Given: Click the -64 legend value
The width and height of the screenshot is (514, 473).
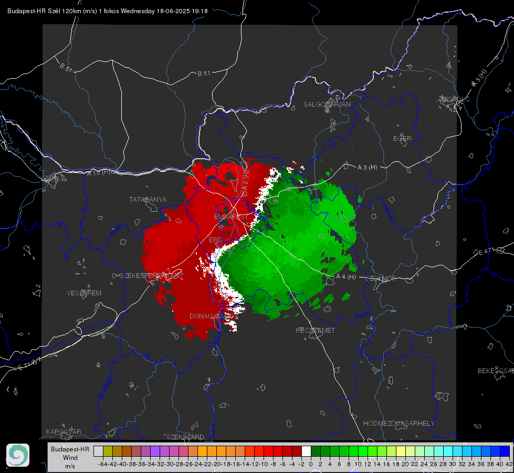Looking at the screenshot, I should (x=102, y=464).
